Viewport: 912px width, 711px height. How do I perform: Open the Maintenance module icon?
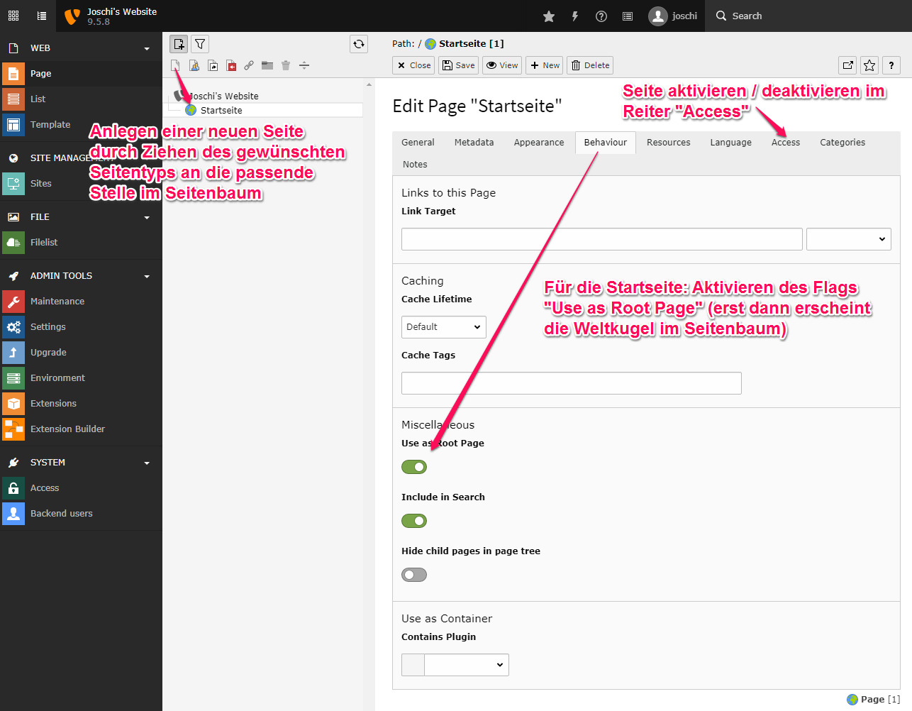tap(13, 302)
